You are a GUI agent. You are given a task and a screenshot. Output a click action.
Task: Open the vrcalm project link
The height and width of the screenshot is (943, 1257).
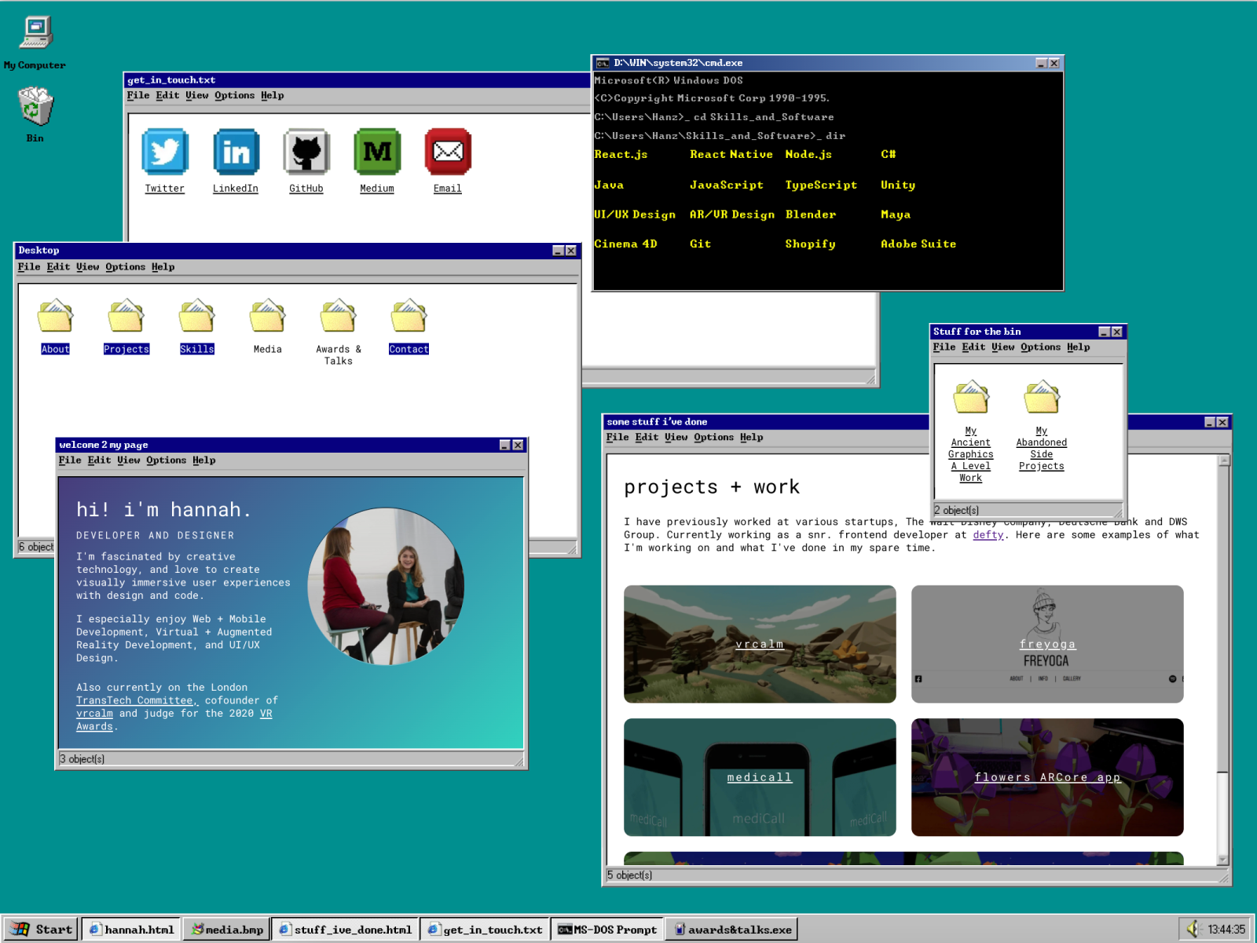[758, 644]
